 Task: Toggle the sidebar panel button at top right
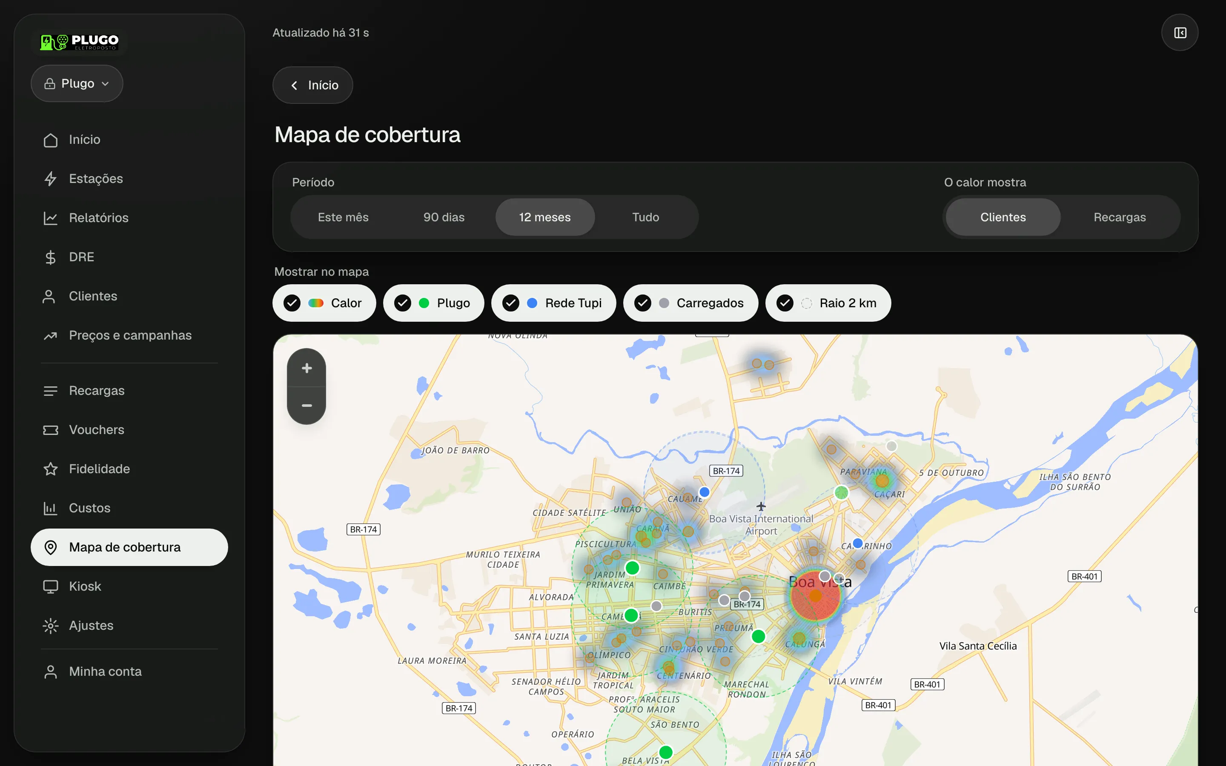[x=1180, y=33]
